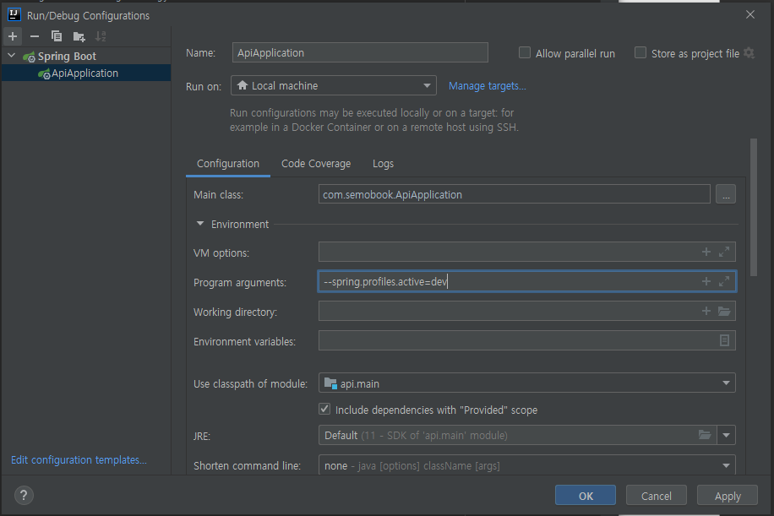774x516 pixels.
Task: Select ApiApplication in configuration tree
Action: [86, 73]
